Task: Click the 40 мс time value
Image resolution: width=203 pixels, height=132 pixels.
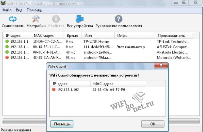Action: tap(71, 52)
